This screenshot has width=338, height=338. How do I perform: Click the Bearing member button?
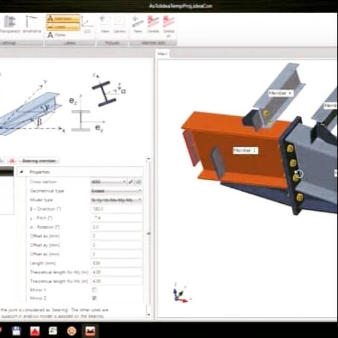39,161
